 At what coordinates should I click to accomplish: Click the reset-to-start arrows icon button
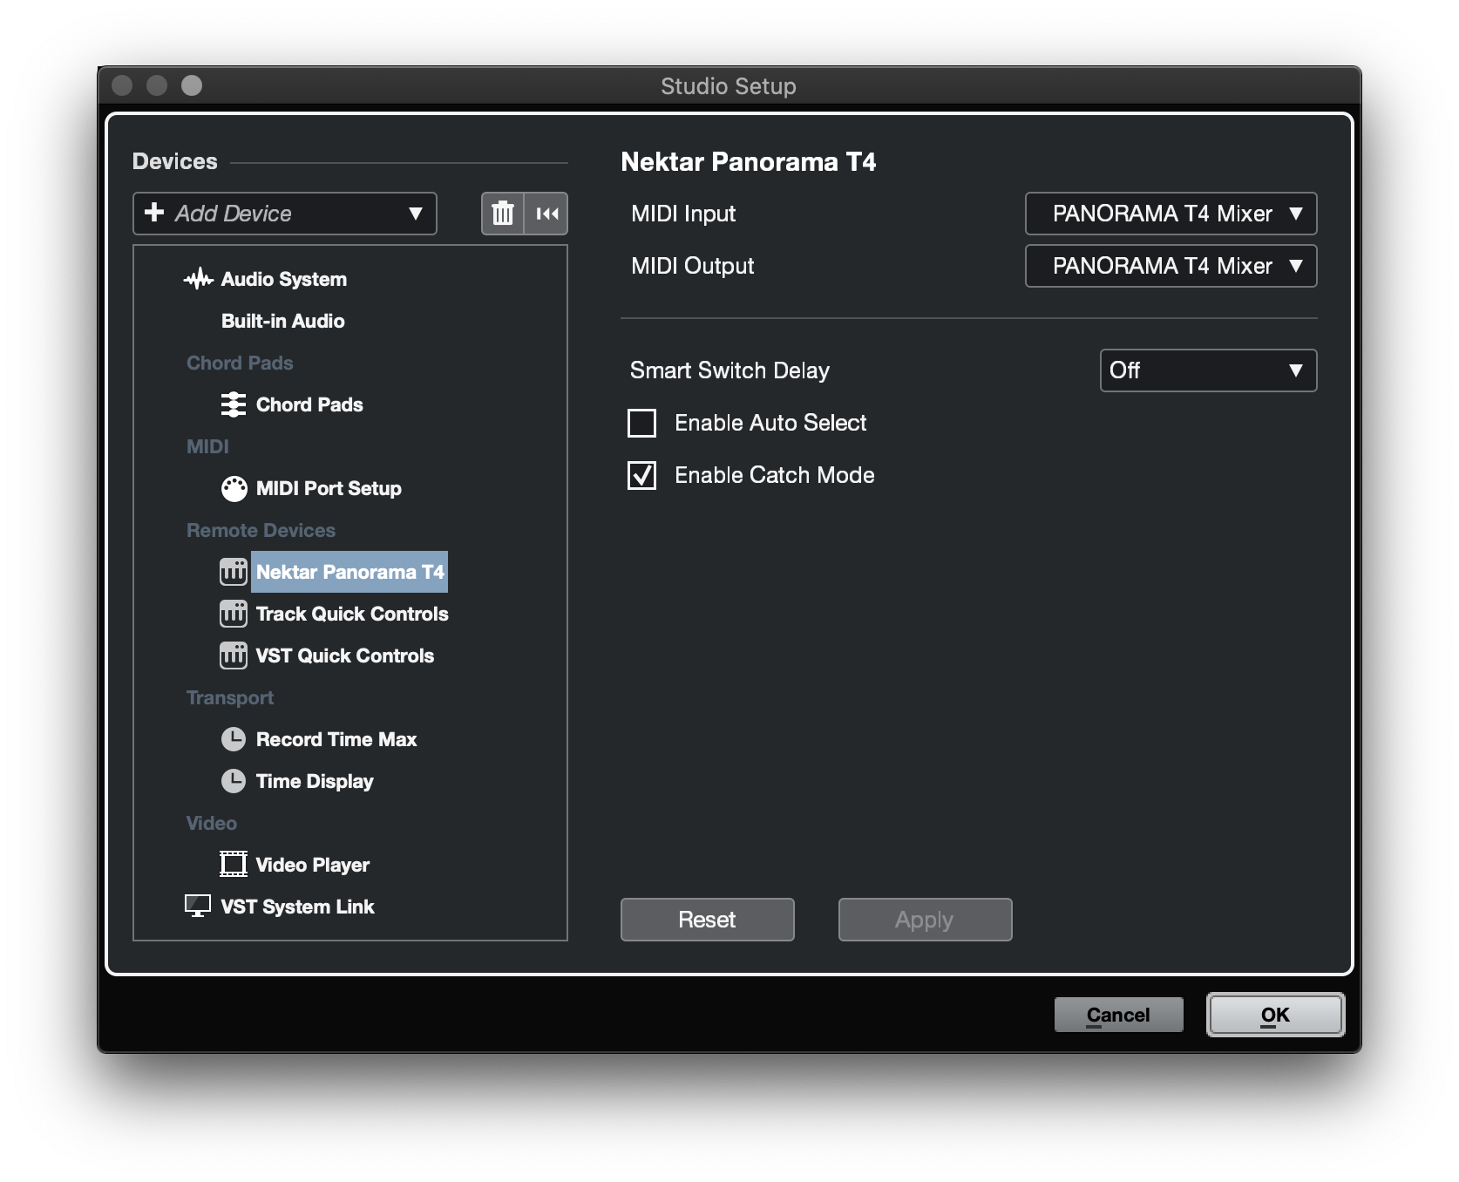[x=546, y=214]
